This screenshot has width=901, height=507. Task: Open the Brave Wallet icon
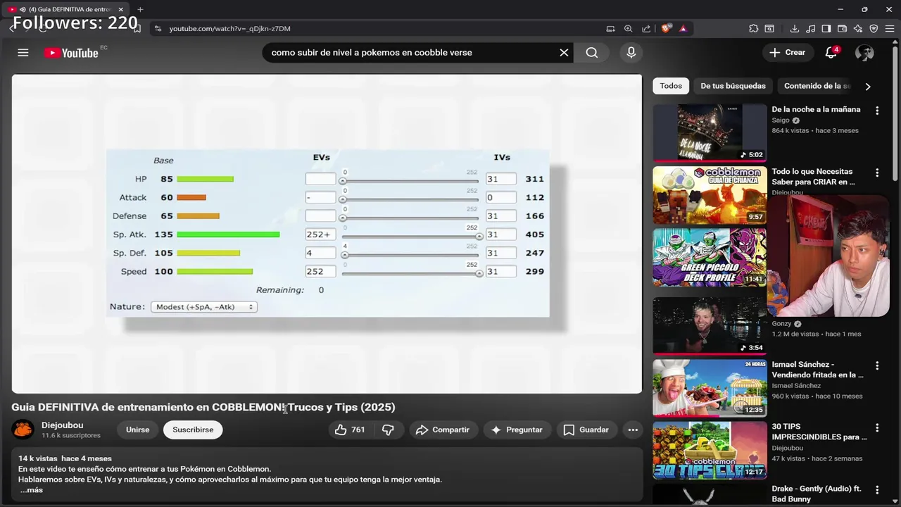[843, 29]
